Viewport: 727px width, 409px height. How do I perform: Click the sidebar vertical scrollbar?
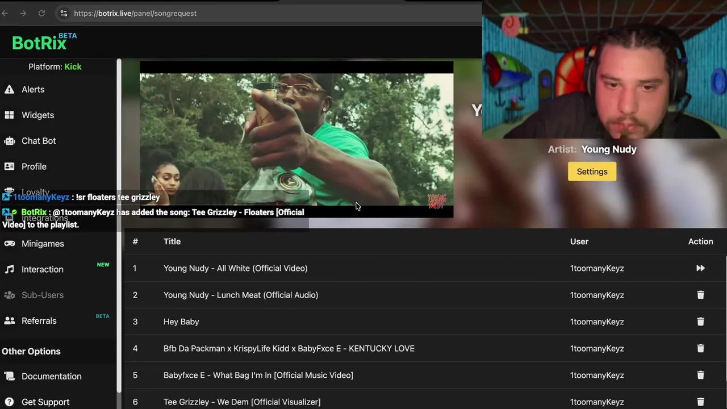pos(119,226)
